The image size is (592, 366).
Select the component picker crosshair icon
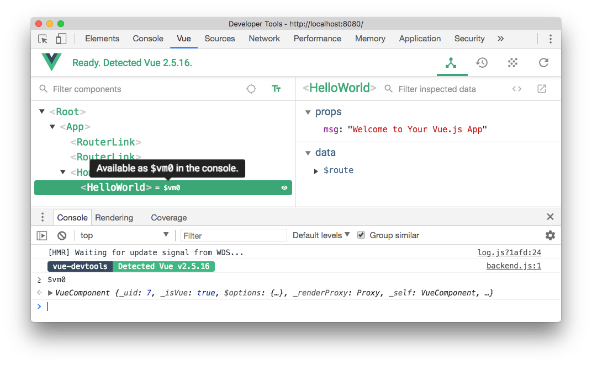coord(251,89)
